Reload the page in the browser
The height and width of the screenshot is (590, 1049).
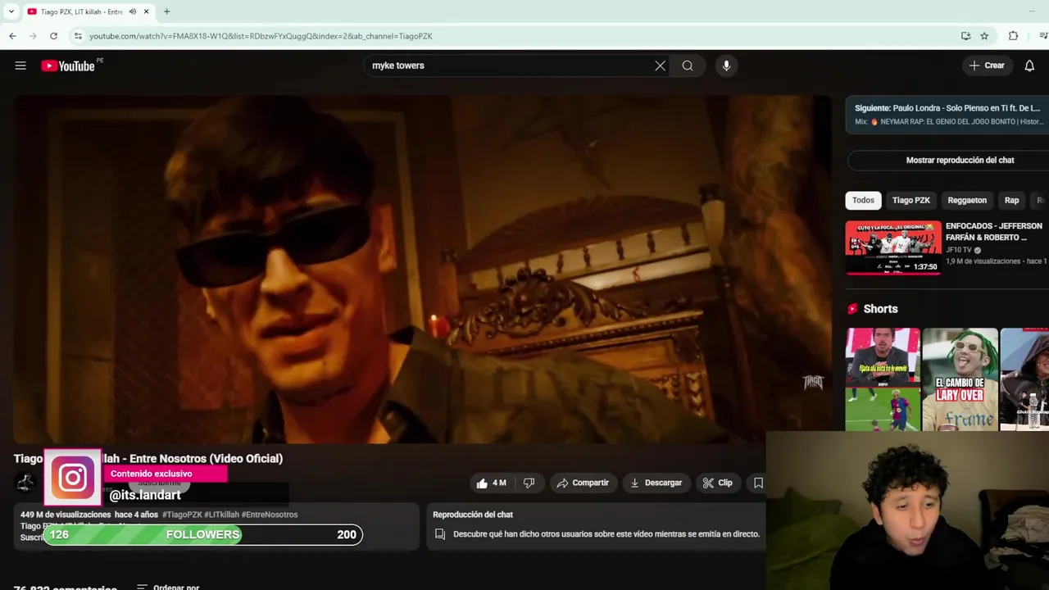tap(53, 36)
